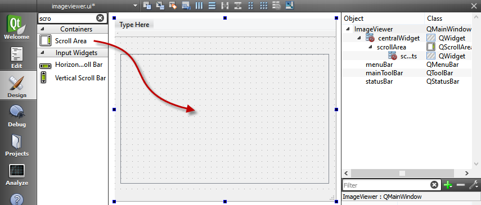
Task: Open the Debug mode in sidebar
Action: (x=17, y=116)
